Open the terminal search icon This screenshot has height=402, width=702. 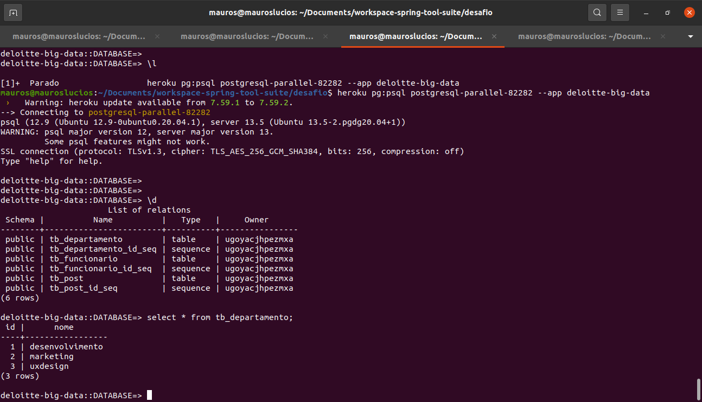(x=597, y=12)
